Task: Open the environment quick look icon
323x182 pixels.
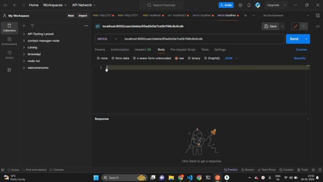Action: click(317, 16)
